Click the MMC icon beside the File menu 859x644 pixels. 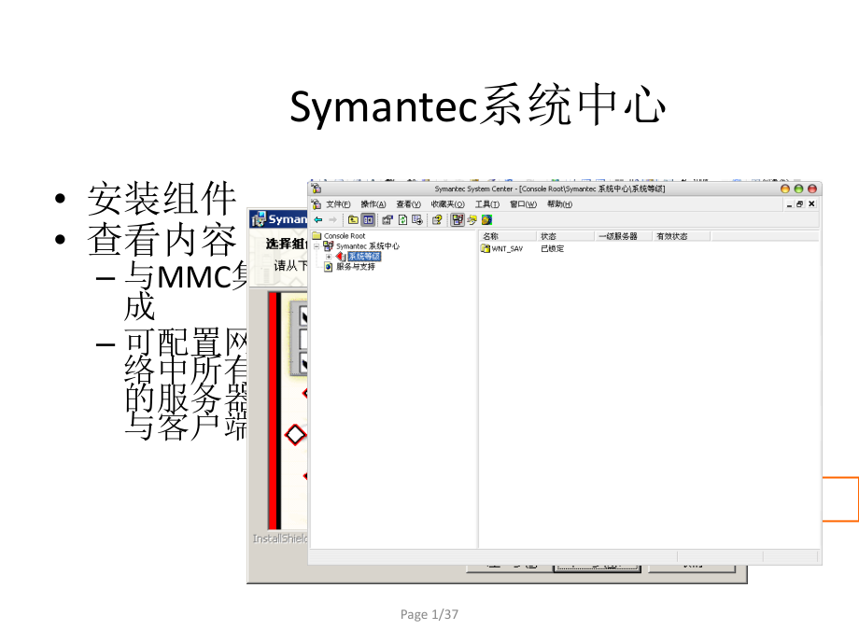(x=317, y=204)
